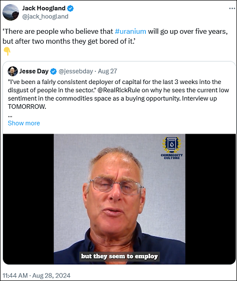This screenshot has height=281, width=237.
Task: Open Jesse Day's small avatar
Action: click(x=12, y=71)
